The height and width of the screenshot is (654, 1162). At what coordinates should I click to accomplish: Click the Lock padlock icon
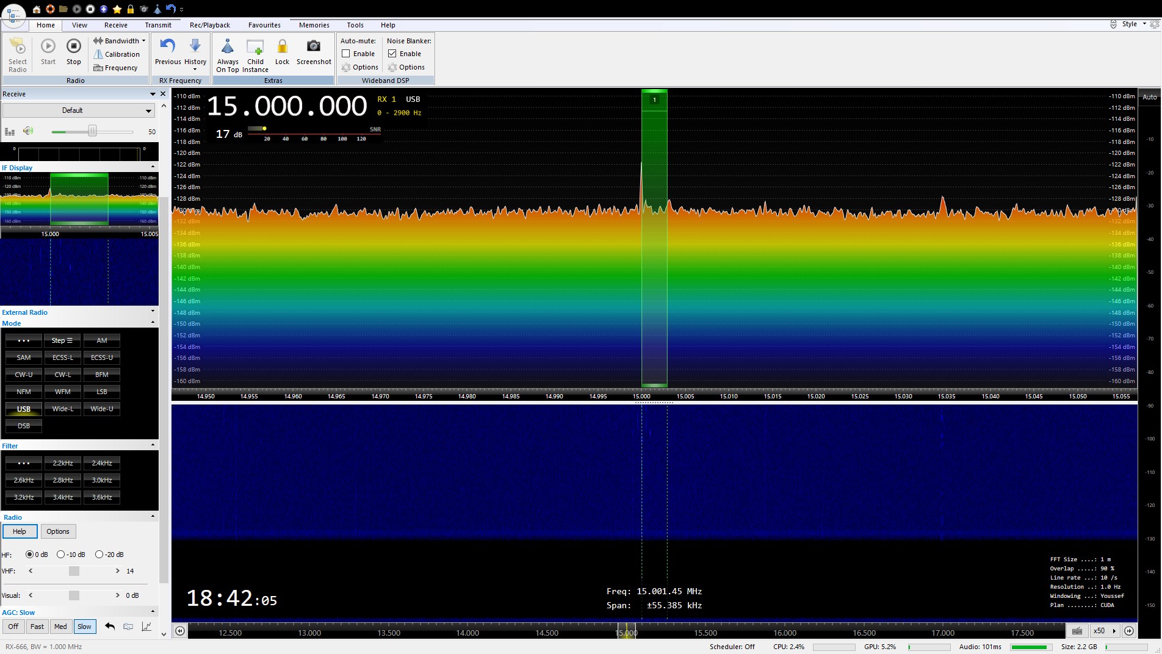(282, 47)
